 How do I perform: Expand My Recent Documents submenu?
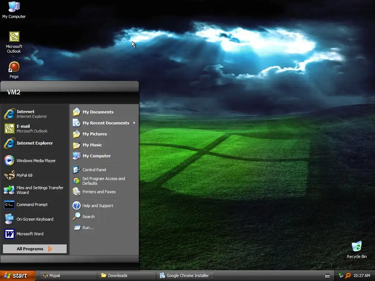[104, 123]
